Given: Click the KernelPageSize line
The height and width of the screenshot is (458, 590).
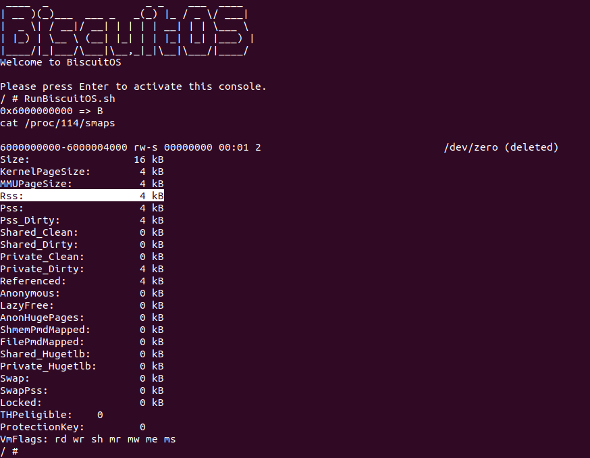Looking at the screenshot, I should tap(82, 172).
